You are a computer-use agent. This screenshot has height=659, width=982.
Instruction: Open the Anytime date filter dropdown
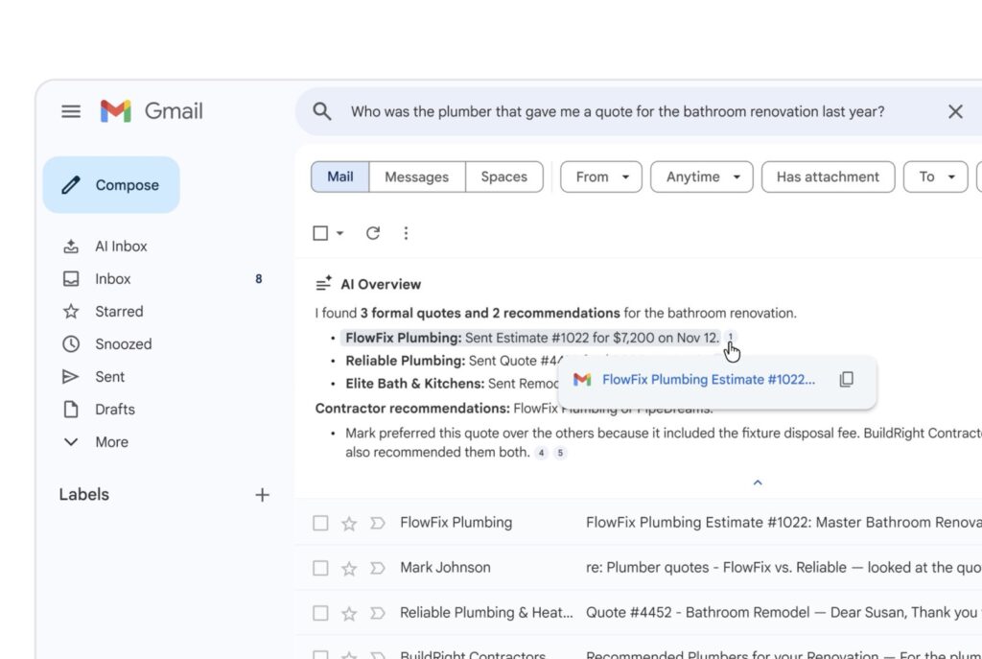click(x=701, y=177)
